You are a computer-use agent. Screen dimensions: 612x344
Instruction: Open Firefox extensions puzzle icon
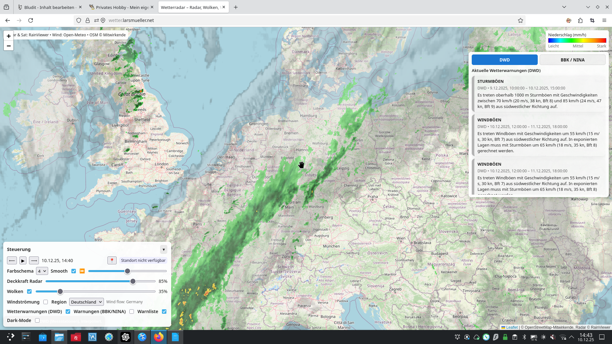[580, 20]
